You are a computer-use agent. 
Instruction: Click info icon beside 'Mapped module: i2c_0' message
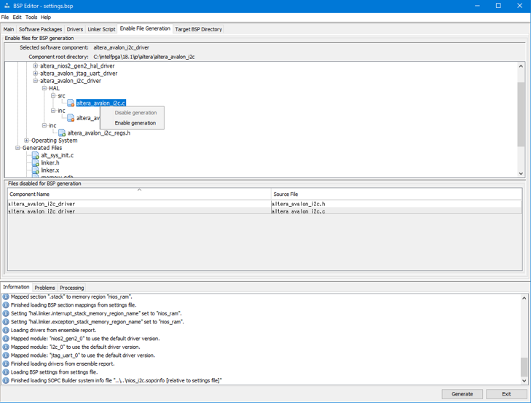pos(6,347)
